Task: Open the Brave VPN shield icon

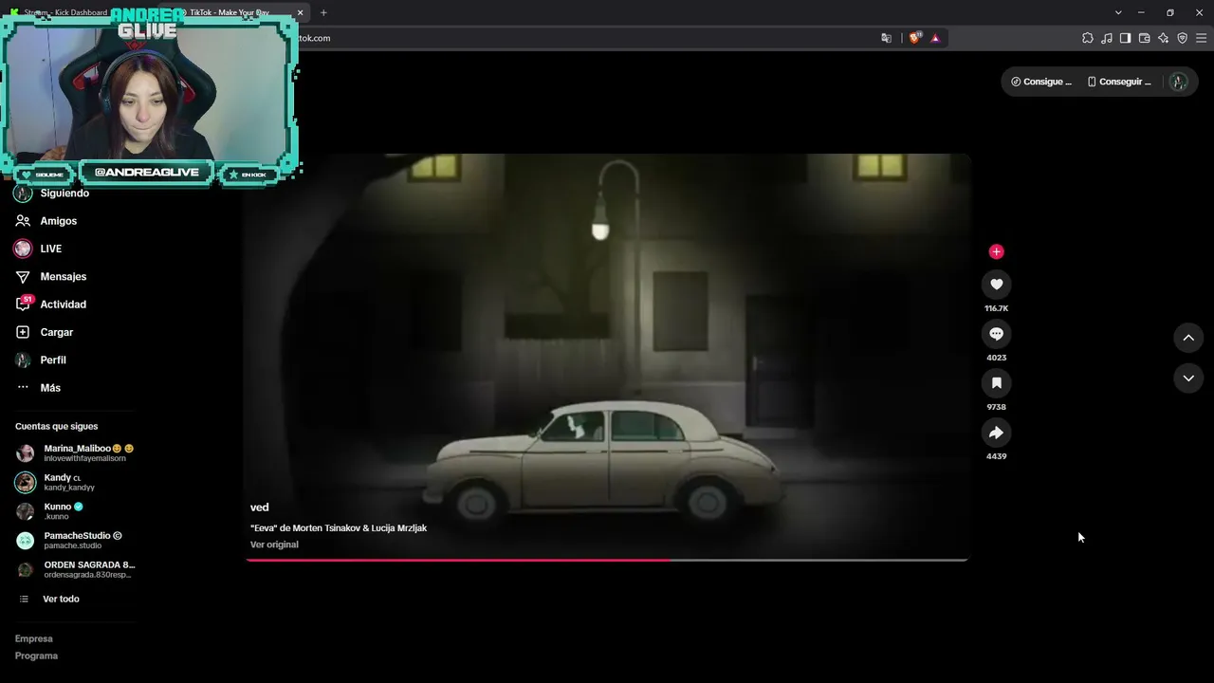Action: [1182, 38]
